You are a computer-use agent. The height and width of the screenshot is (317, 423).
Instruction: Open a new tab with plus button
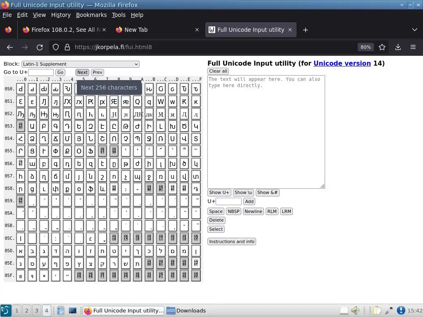(305, 30)
